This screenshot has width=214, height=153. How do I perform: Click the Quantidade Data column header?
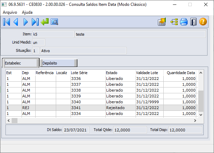coord(180,73)
